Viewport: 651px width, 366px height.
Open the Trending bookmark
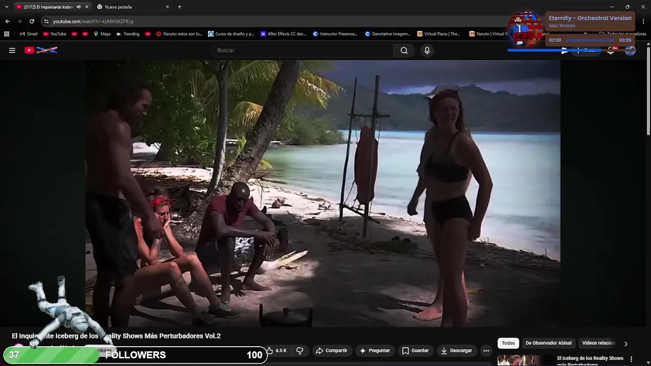128,34
